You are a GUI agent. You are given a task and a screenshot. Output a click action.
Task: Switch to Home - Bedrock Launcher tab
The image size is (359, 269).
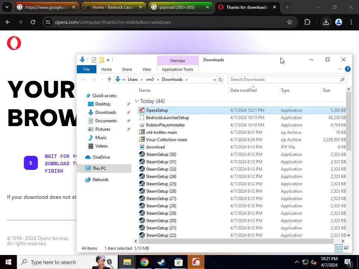coord(113,7)
